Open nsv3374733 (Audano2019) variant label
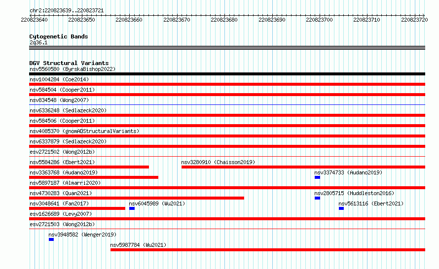 coord(348,172)
